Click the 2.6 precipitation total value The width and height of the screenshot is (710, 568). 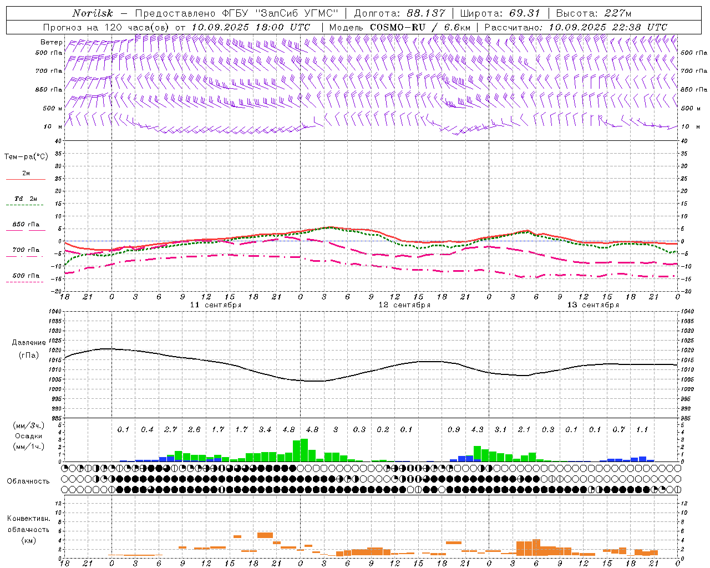(194, 430)
